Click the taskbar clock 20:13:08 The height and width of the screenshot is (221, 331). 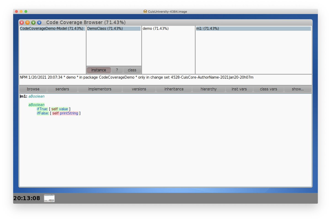[27, 198]
